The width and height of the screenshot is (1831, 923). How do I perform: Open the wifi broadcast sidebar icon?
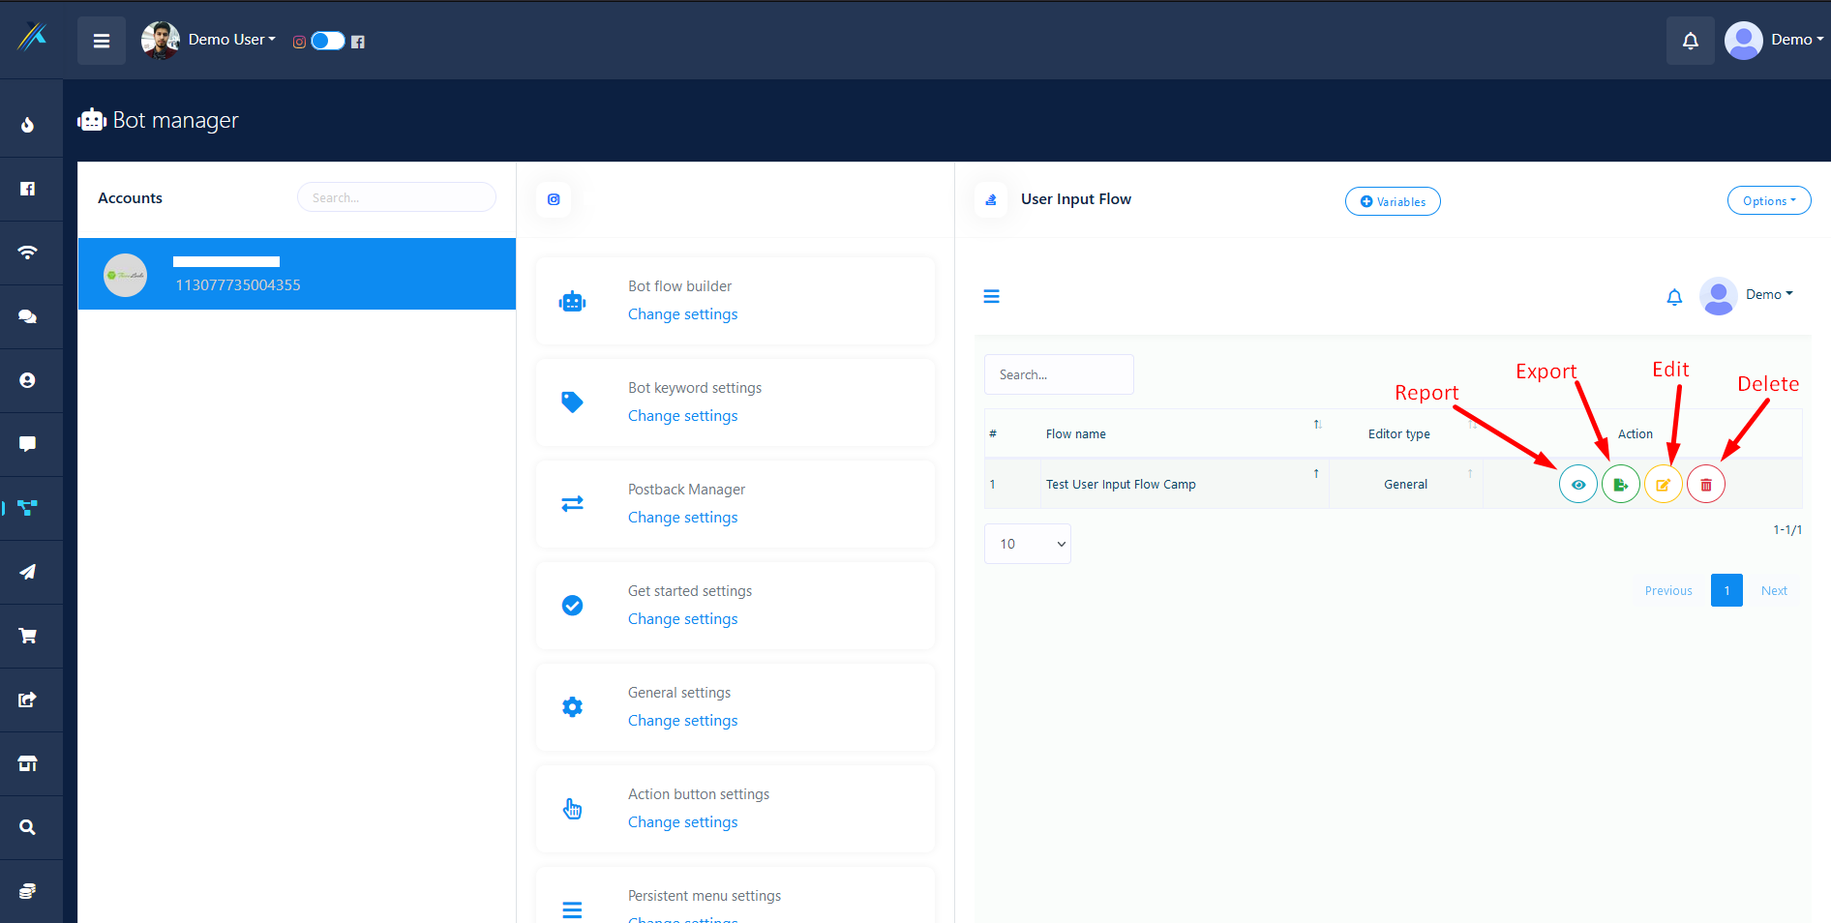pos(28,253)
